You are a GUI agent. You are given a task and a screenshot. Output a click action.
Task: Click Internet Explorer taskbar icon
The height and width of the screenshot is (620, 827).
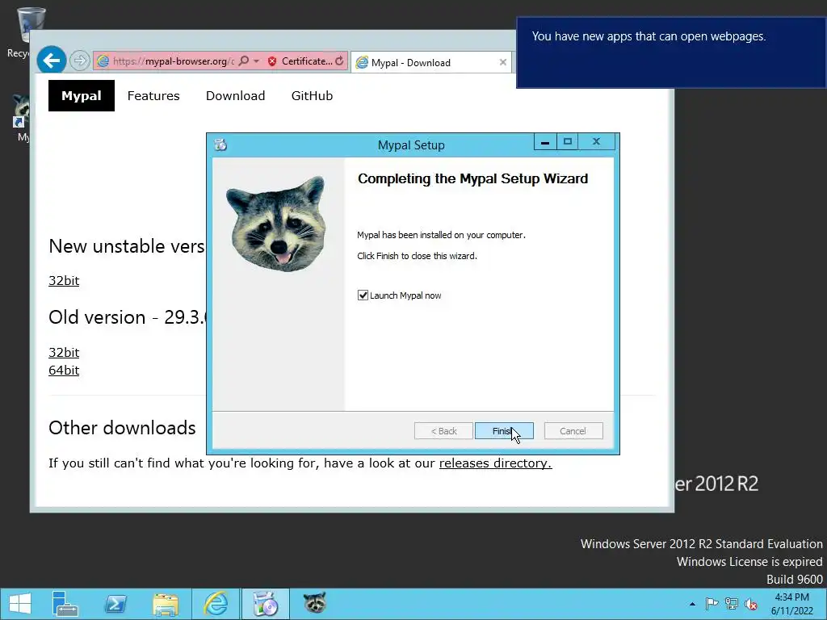point(216,604)
